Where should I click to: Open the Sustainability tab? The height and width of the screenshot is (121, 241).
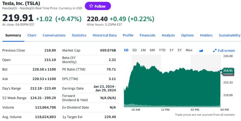[x=230, y=35]
